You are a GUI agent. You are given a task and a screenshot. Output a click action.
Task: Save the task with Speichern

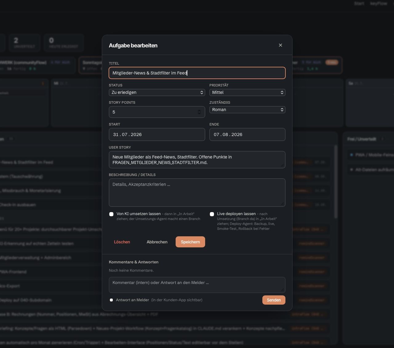click(x=190, y=242)
